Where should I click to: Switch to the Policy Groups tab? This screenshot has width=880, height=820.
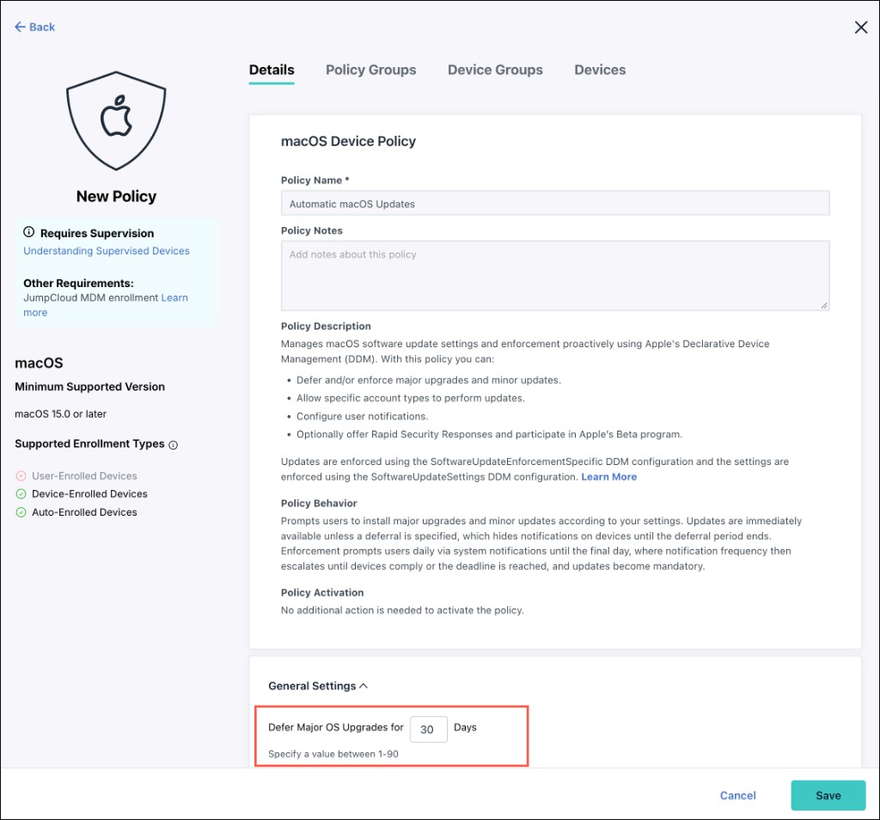click(x=371, y=70)
